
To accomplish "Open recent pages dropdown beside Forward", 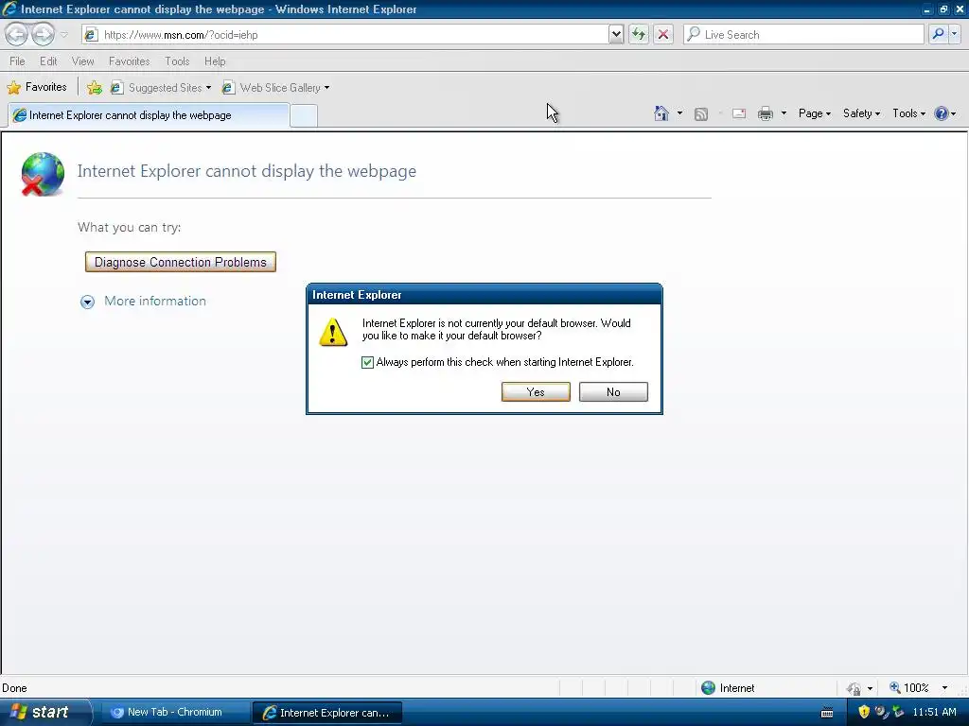I will 63,35.
